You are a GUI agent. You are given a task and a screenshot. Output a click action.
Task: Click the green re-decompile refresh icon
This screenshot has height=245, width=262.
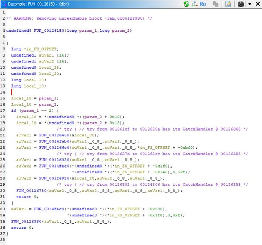coord(186,4)
